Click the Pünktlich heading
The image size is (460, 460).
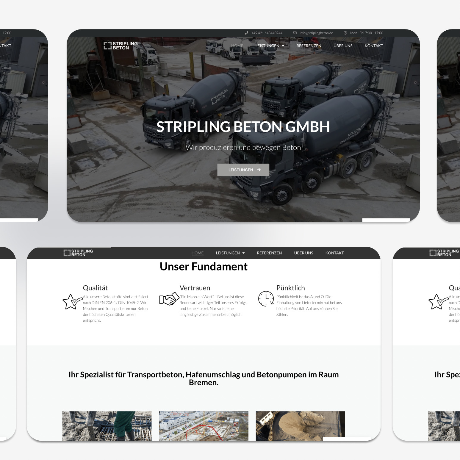(x=290, y=288)
